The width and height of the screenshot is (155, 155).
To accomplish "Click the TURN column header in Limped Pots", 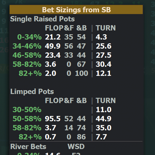I will point(106,100).
